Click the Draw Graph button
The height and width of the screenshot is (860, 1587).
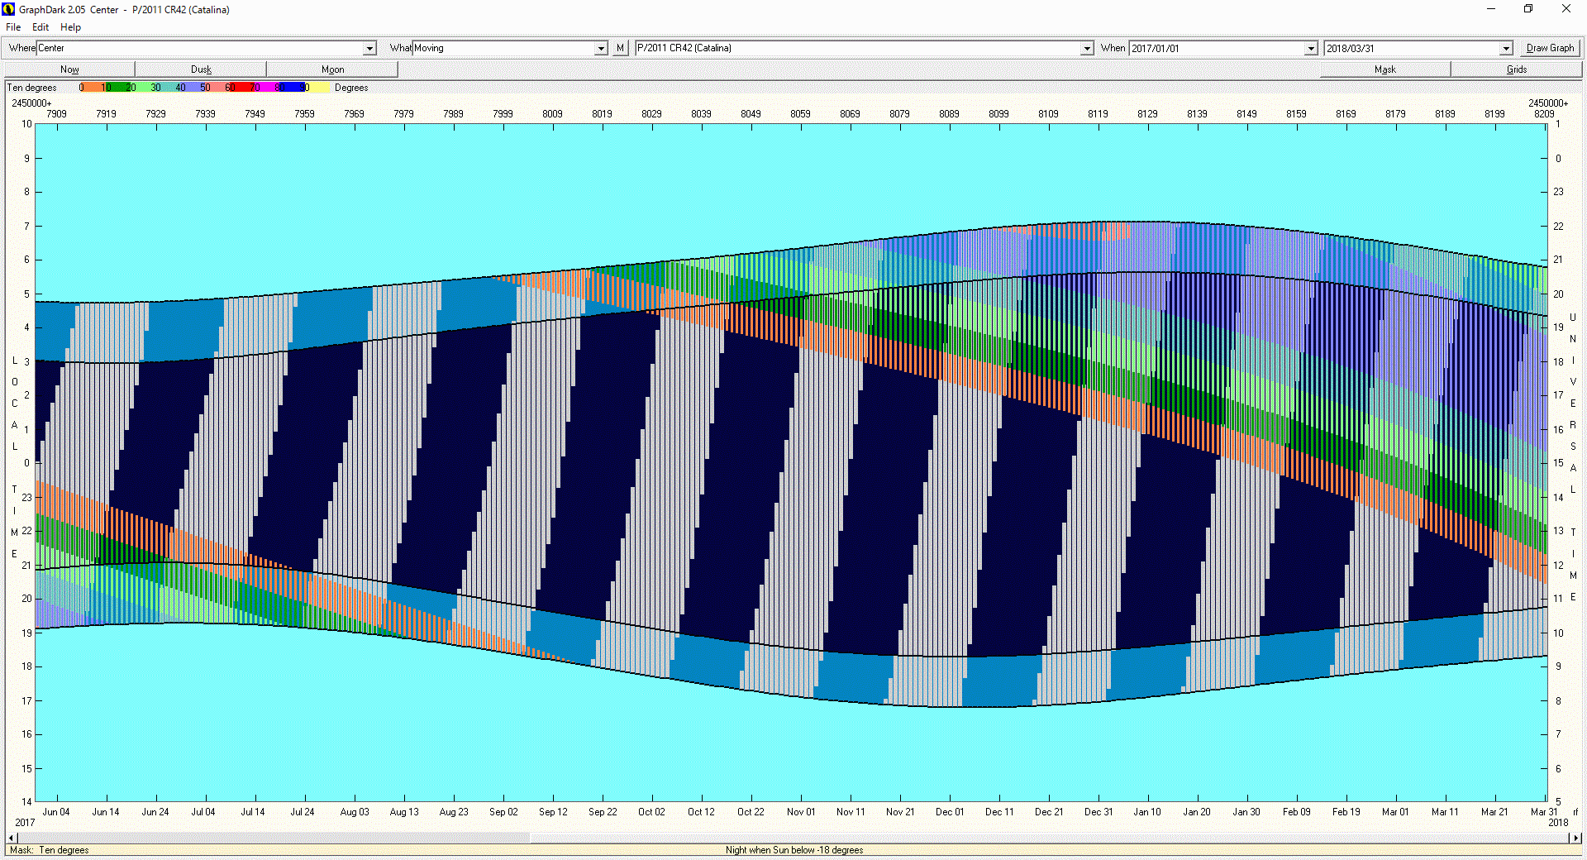(x=1550, y=49)
